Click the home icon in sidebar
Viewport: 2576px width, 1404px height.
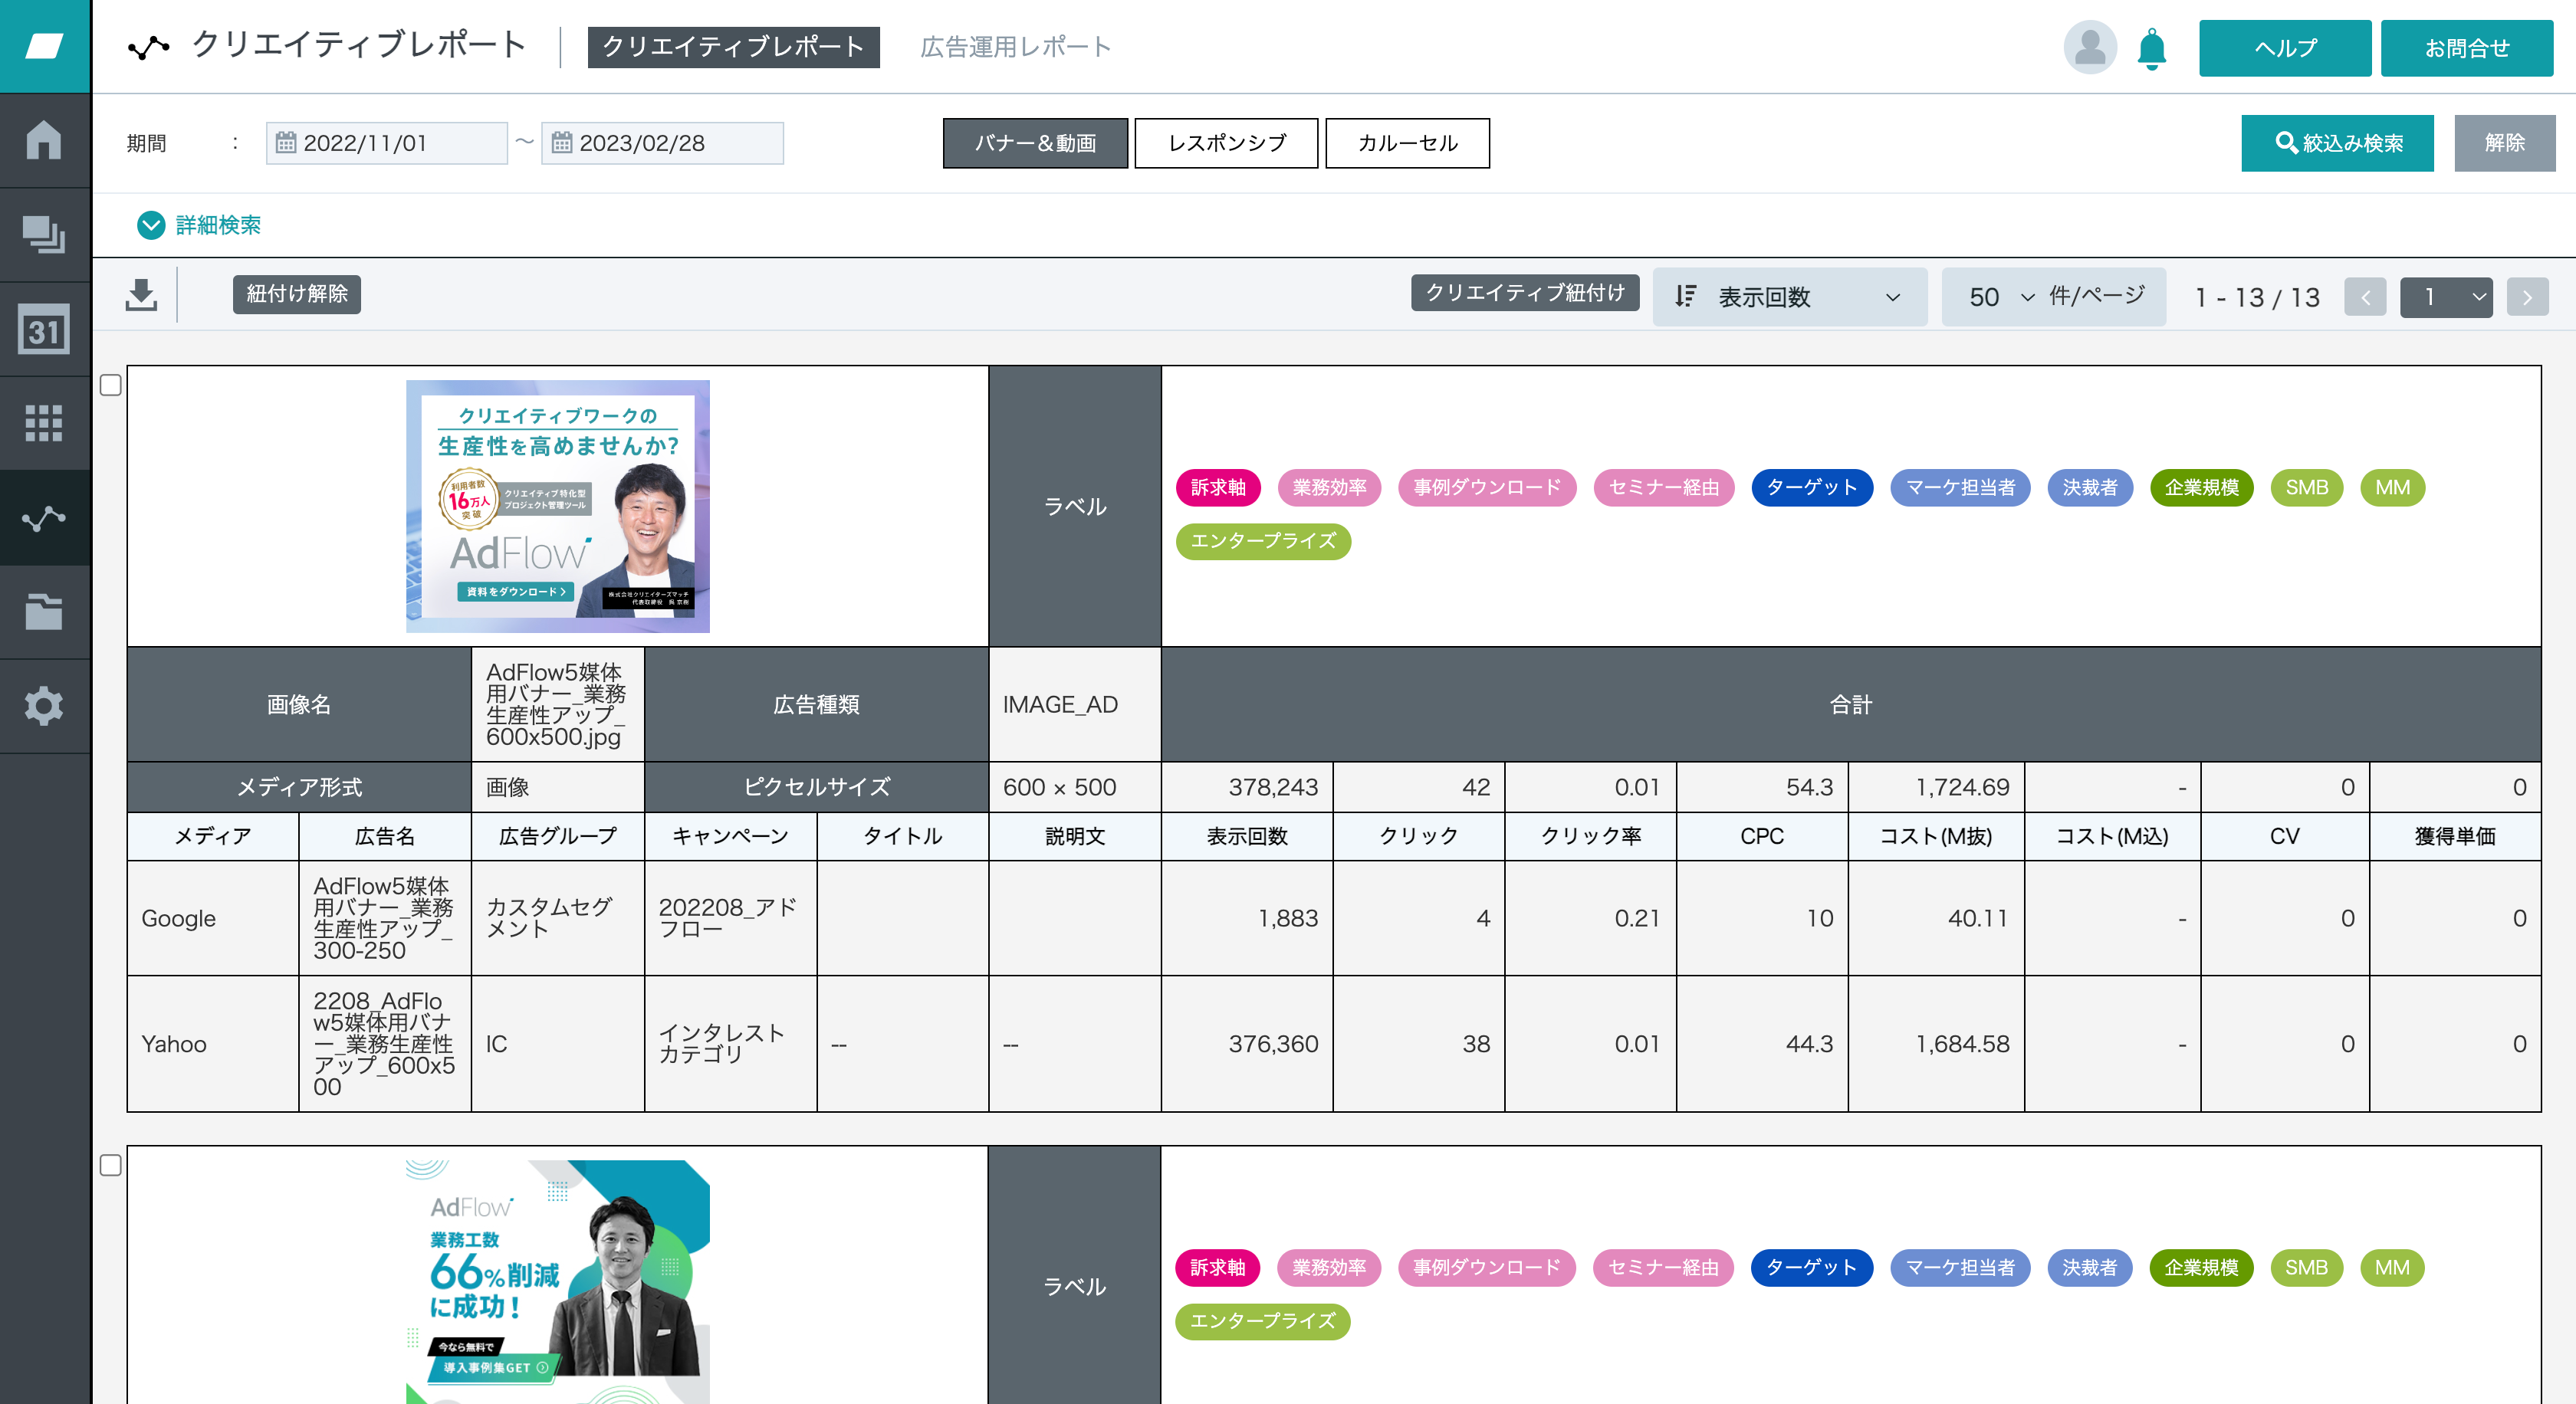(44, 140)
